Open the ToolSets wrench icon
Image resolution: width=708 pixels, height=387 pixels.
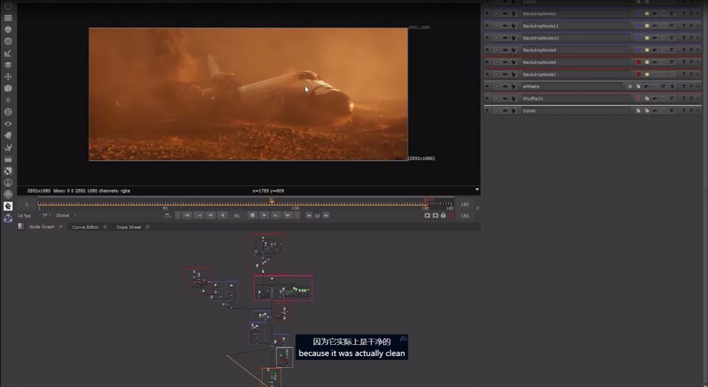coord(8,148)
